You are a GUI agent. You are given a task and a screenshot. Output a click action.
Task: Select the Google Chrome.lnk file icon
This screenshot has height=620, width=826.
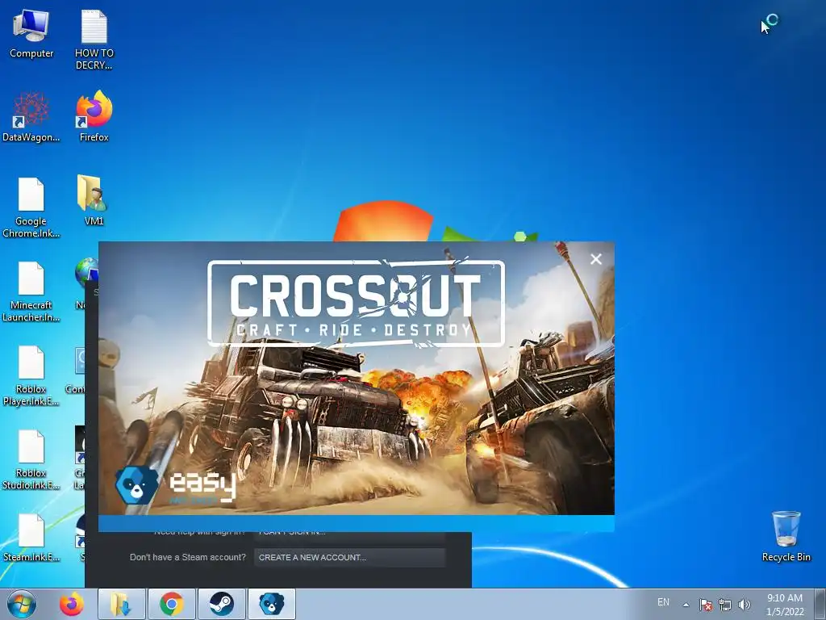click(31, 207)
